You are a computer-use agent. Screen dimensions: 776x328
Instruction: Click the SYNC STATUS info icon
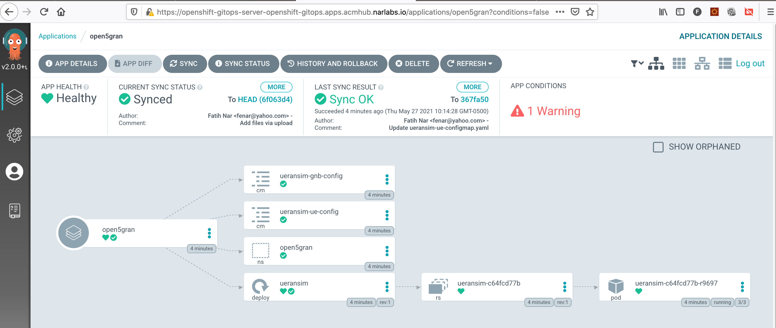[199, 87]
